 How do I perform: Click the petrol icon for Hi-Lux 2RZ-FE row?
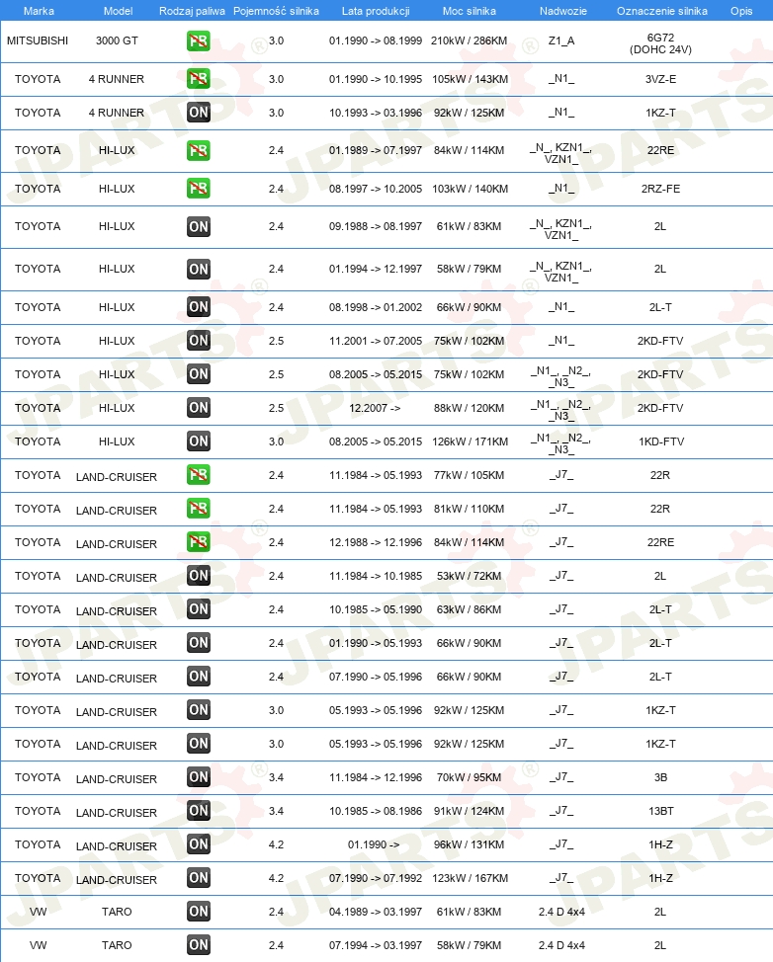click(x=199, y=189)
